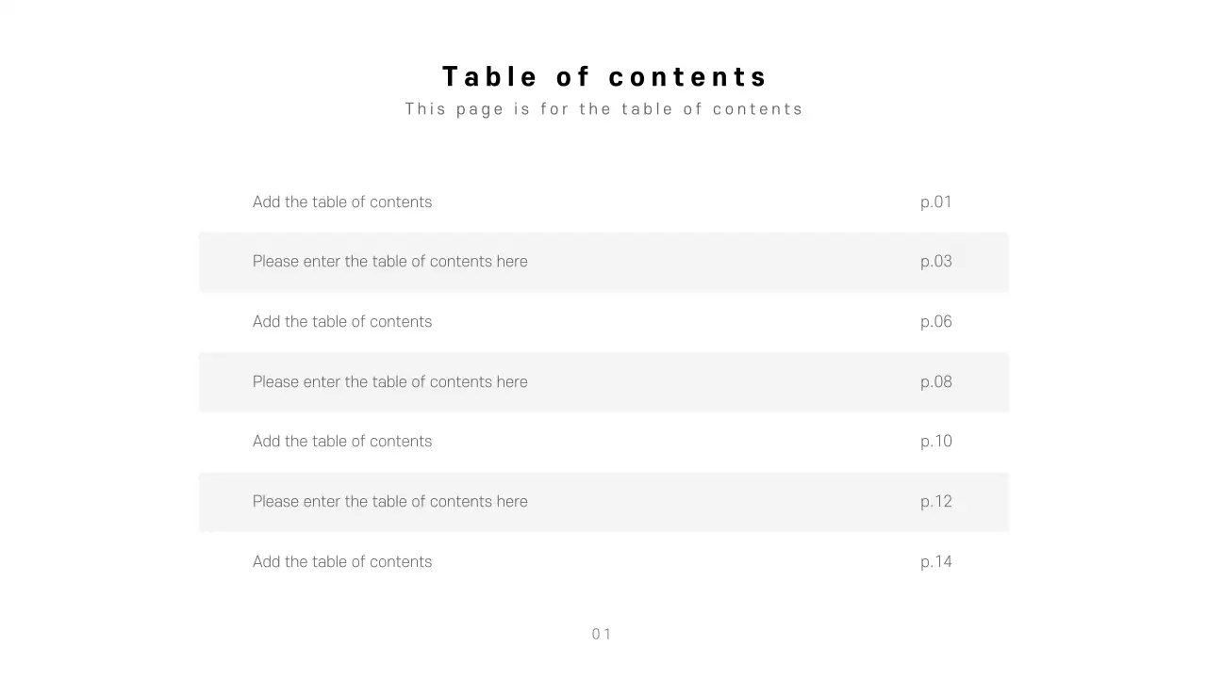Select the page reference p.03
The width and height of the screenshot is (1207, 678).
[936, 262]
